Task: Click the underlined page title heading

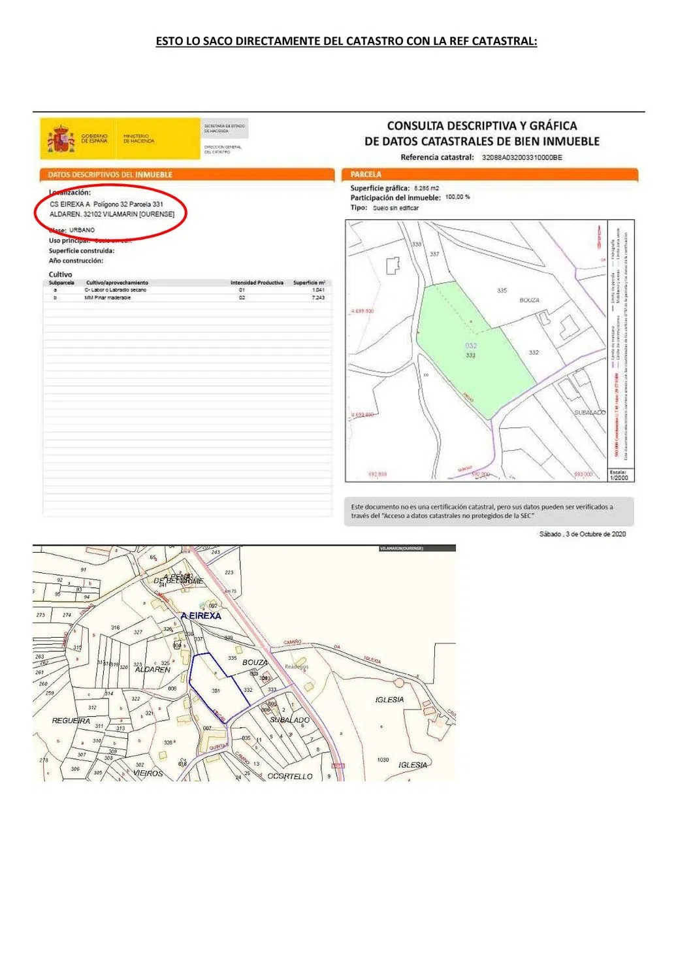Action: 346,41
